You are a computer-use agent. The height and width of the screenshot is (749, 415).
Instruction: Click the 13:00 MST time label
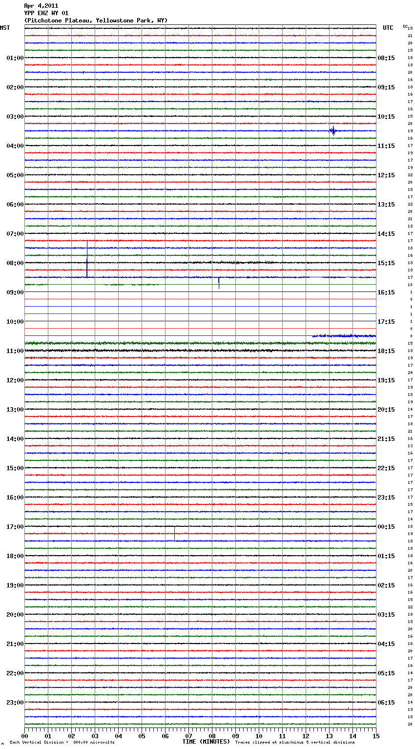(x=15, y=410)
